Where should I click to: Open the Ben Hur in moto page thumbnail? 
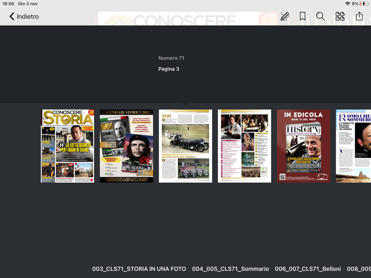coord(185,146)
